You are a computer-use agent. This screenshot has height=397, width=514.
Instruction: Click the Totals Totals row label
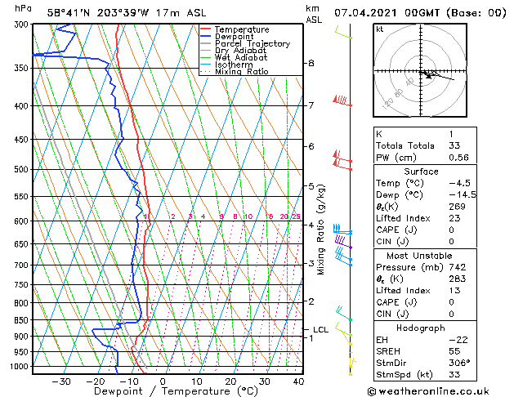405,145
